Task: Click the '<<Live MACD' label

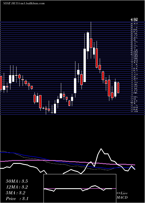Action: tap(122, 195)
